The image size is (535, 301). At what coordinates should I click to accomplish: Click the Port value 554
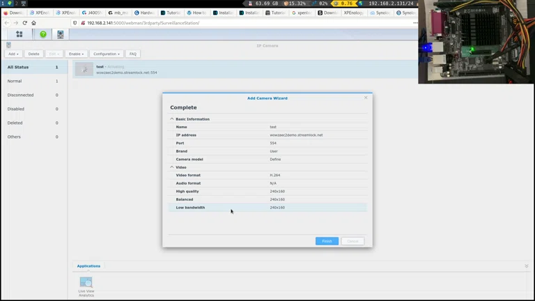point(273,144)
